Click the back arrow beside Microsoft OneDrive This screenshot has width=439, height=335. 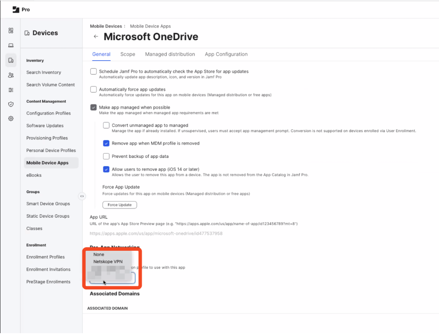[x=96, y=36]
